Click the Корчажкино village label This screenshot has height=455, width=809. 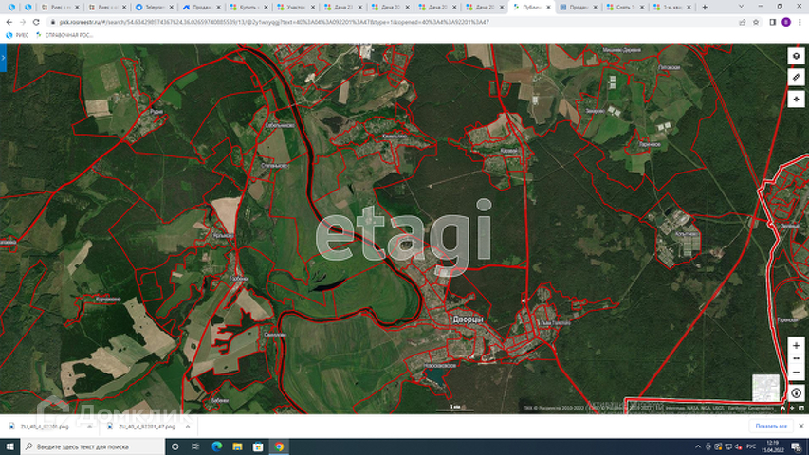pos(108,300)
